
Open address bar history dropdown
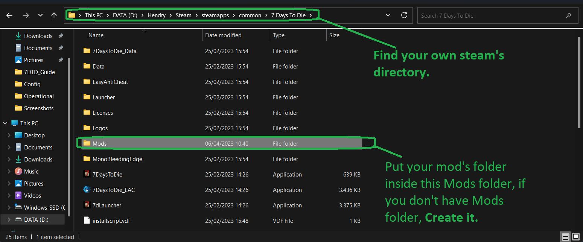point(388,15)
